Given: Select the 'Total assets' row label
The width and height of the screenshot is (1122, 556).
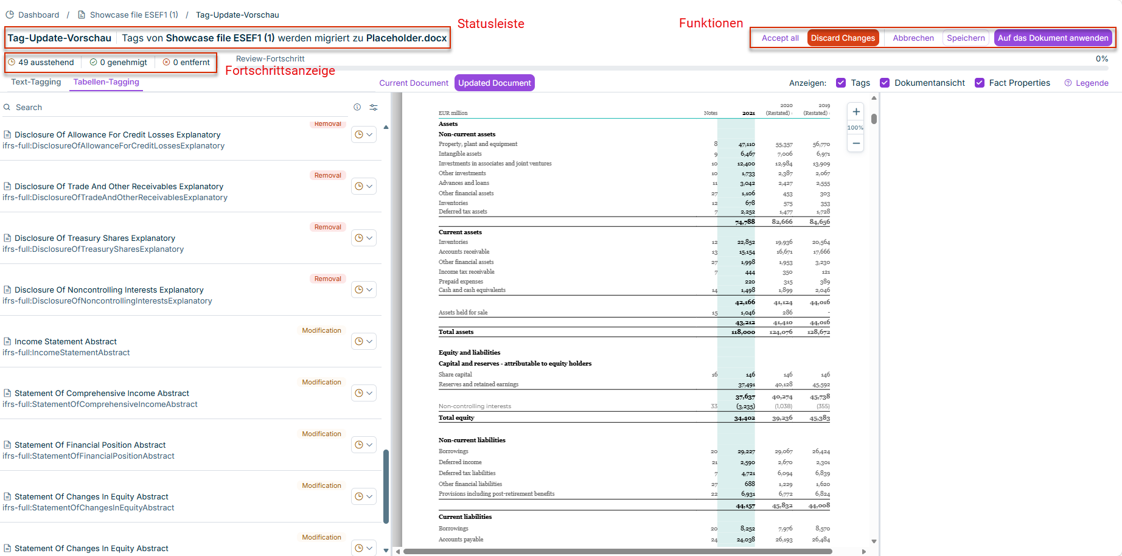Looking at the screenshot, I should 456,332.
